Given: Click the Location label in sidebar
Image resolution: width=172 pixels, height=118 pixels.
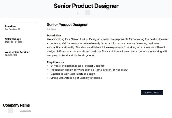Looking at the screenshot, I should pyautogui.click(x=10, y=26).
